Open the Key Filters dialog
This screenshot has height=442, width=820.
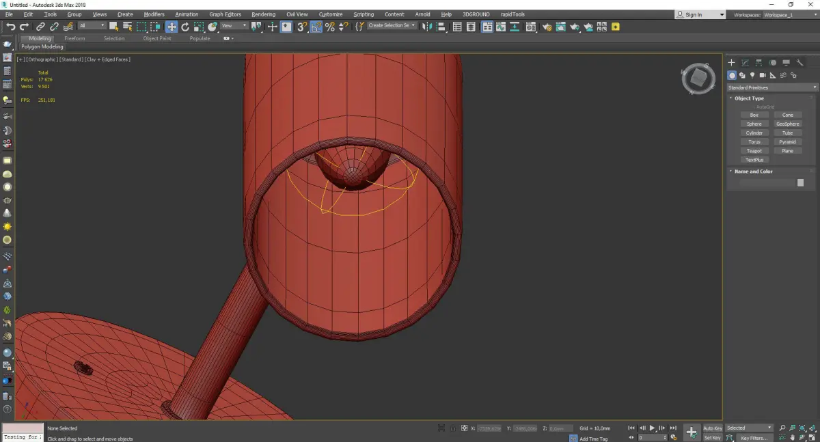754,438
